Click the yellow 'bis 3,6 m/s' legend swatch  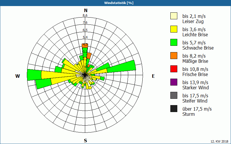coord(174,29)
